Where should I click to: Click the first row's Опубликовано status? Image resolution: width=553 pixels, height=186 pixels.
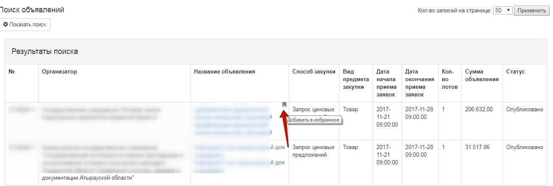[x=525, y=110]
